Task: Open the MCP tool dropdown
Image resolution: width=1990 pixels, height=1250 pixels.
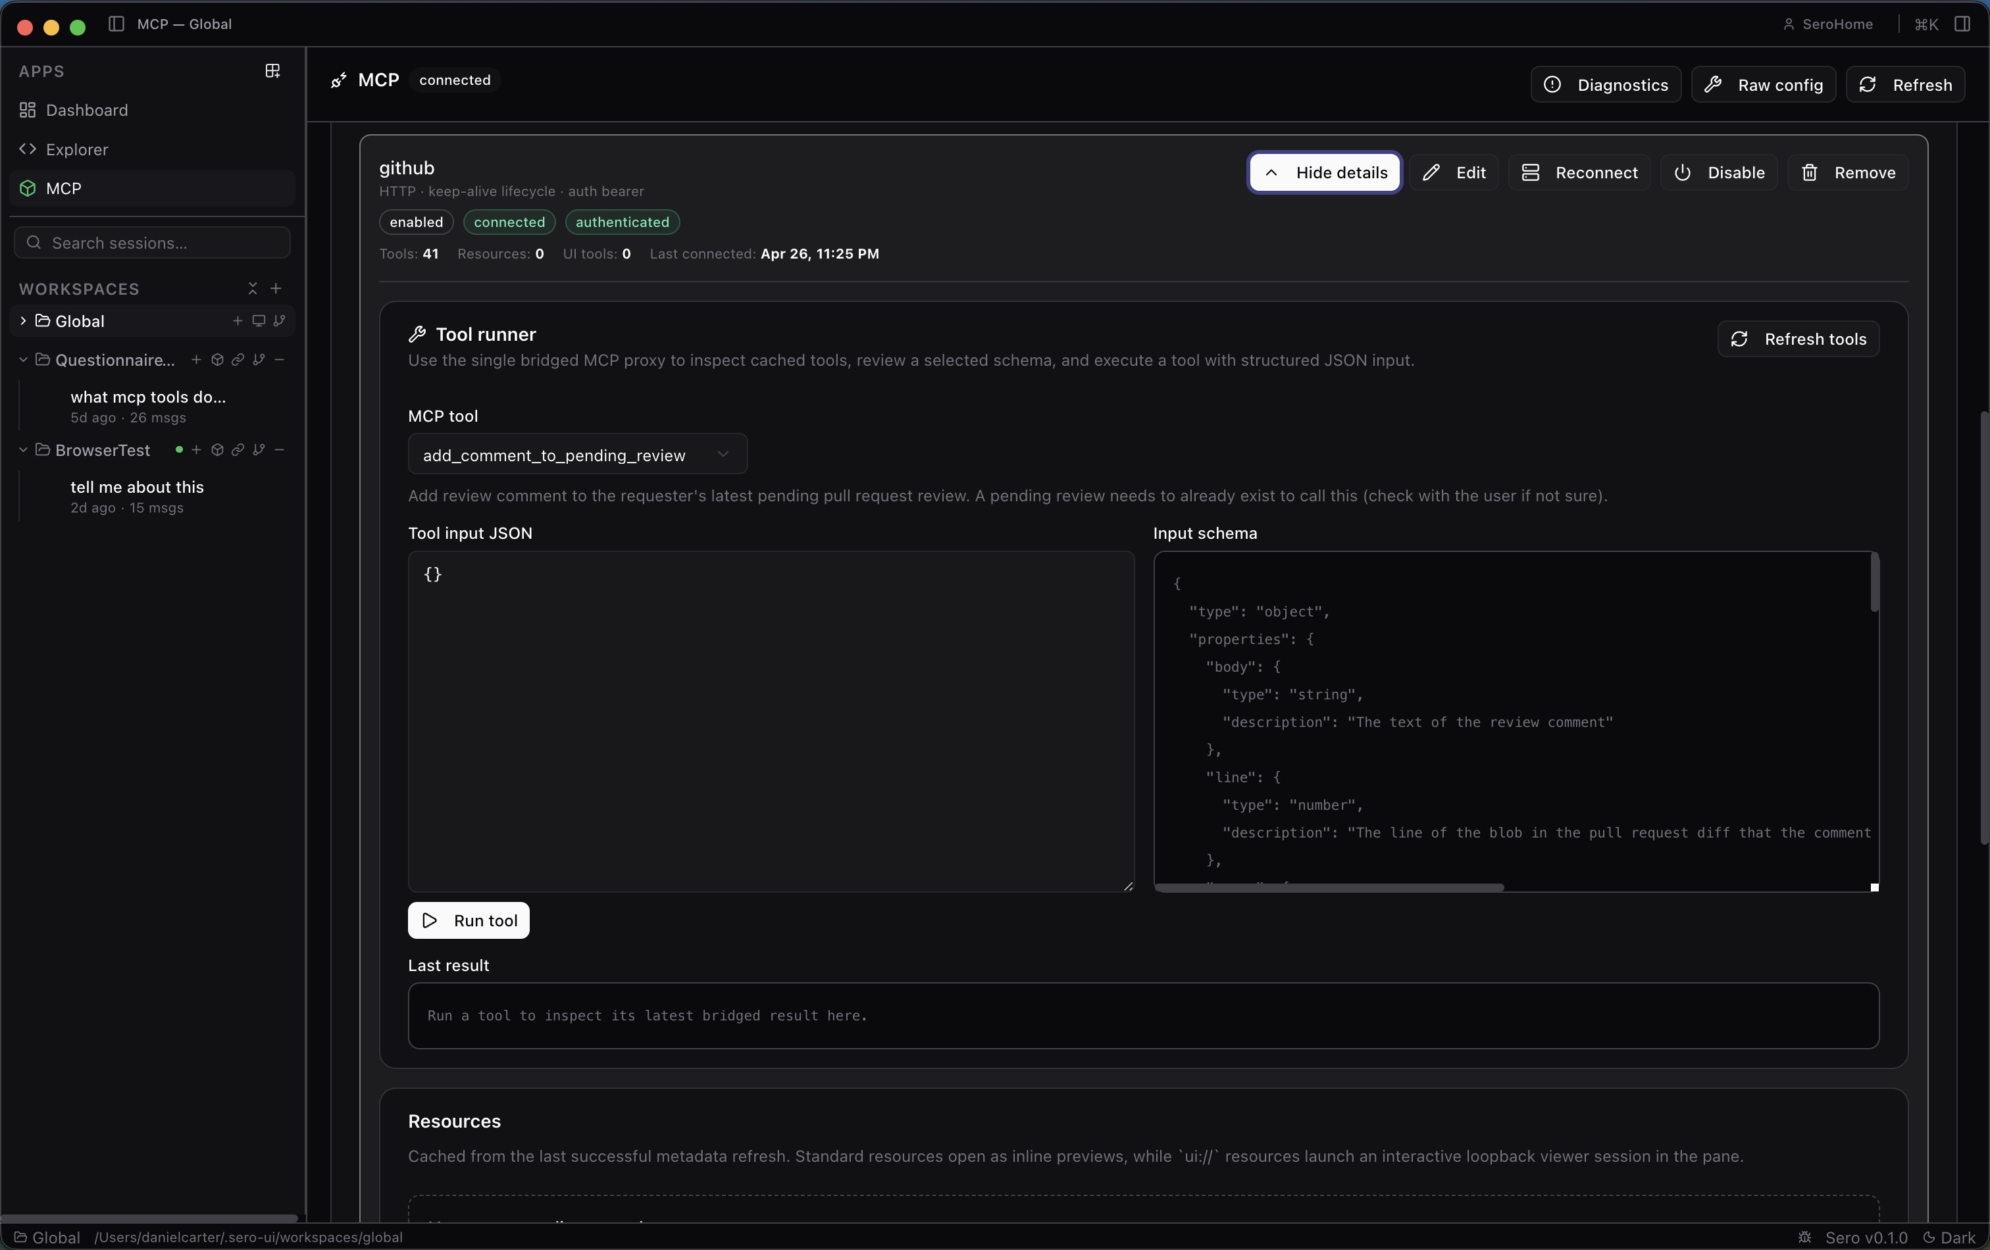Action: (577, 455)
